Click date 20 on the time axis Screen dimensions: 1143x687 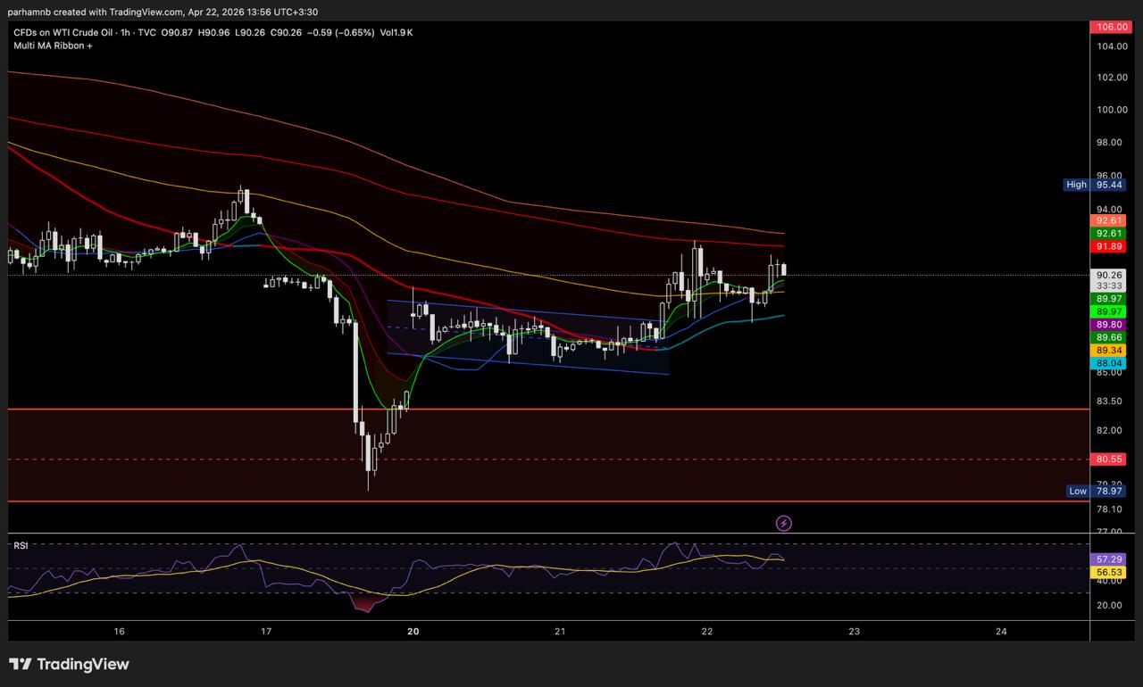coord(413,632)
